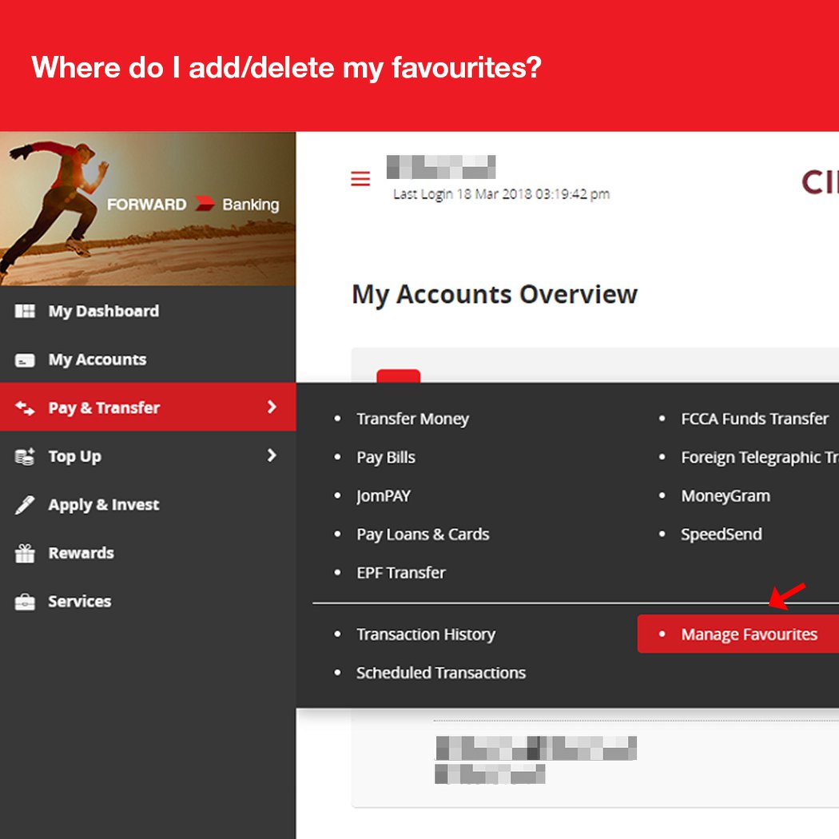839x839 pixels.
Task: Select Pay & Transfer menu label
Action: pyautogui.click(x=104, y=408)
